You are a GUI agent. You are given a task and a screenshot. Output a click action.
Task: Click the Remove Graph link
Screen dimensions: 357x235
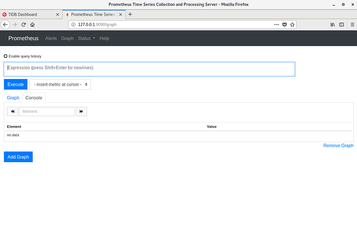(338, 146)
